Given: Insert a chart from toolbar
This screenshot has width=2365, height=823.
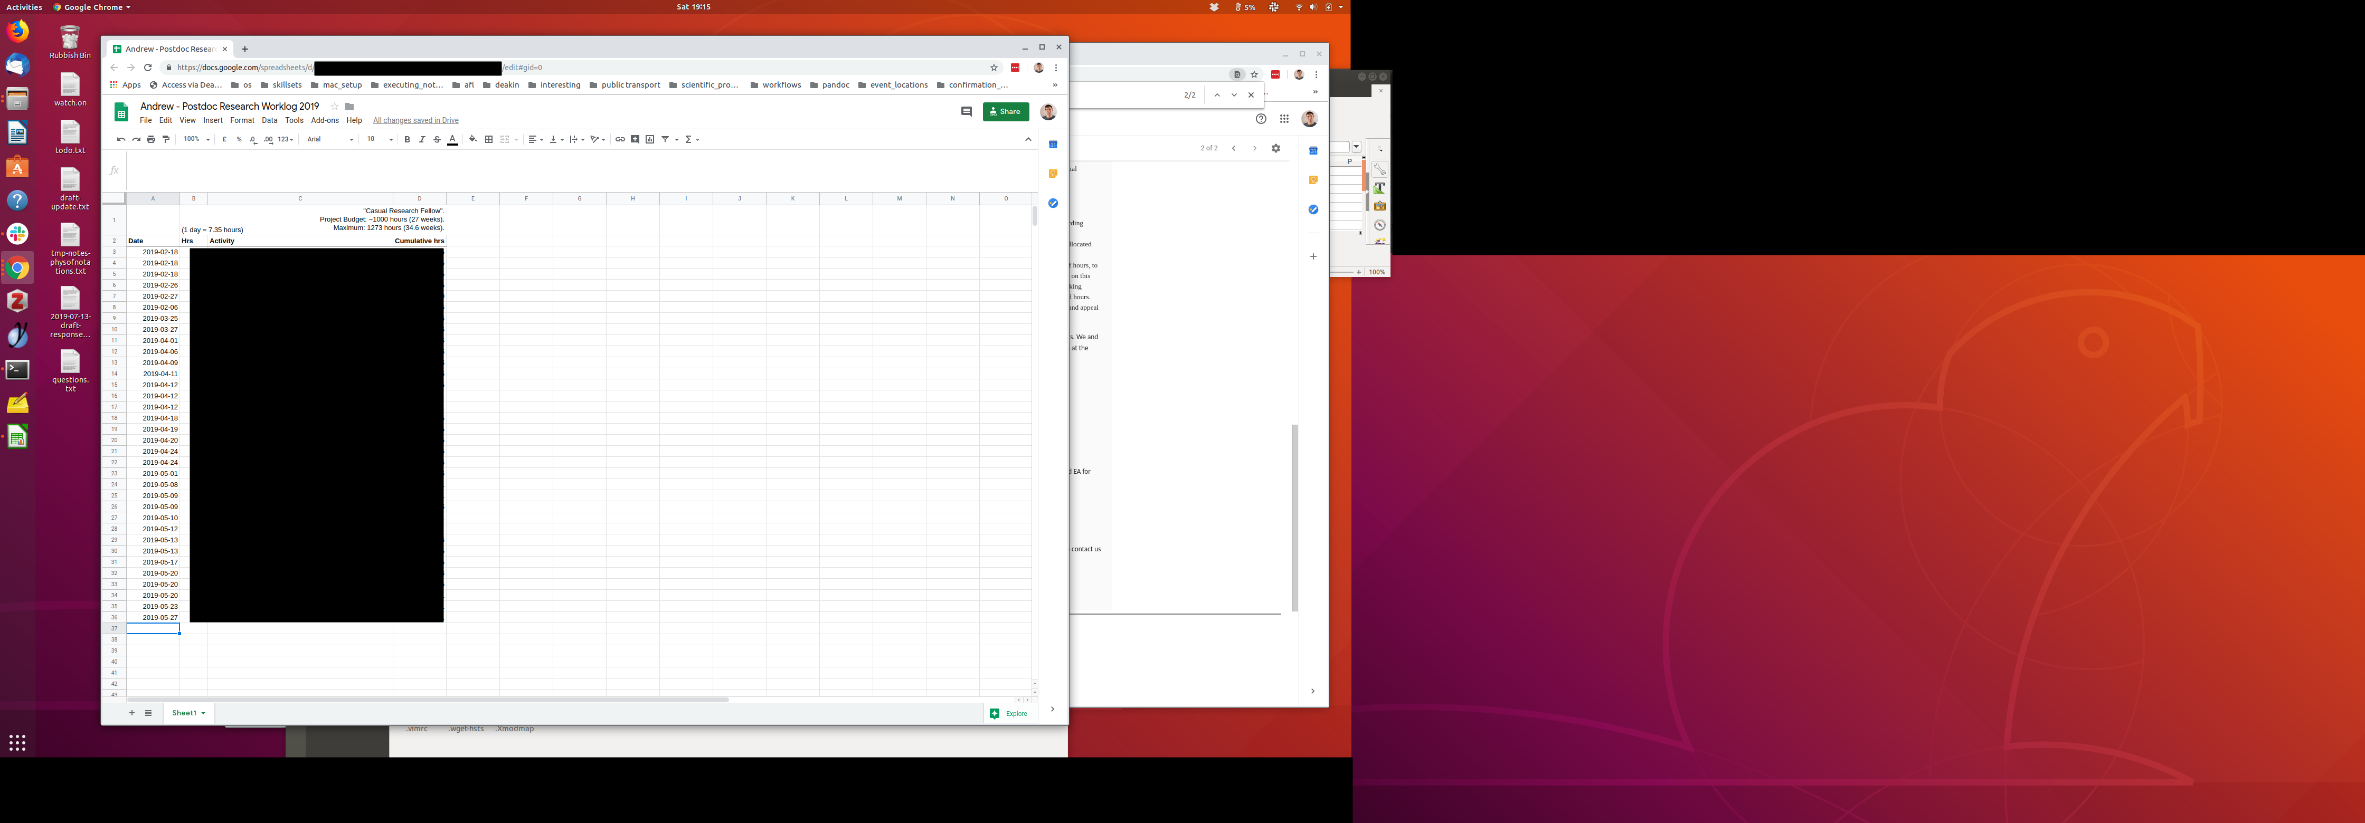Looking at the screenshot, I should coord(650,139).
